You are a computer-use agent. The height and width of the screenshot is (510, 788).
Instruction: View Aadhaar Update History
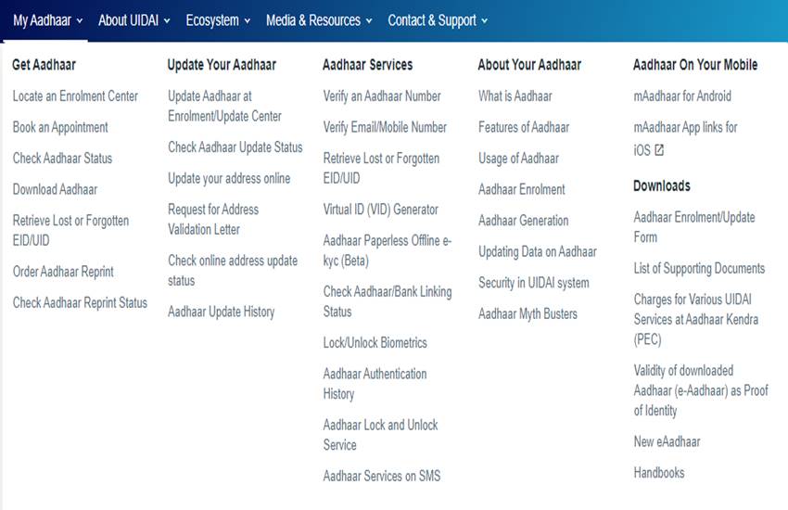(x=221, y=312)
